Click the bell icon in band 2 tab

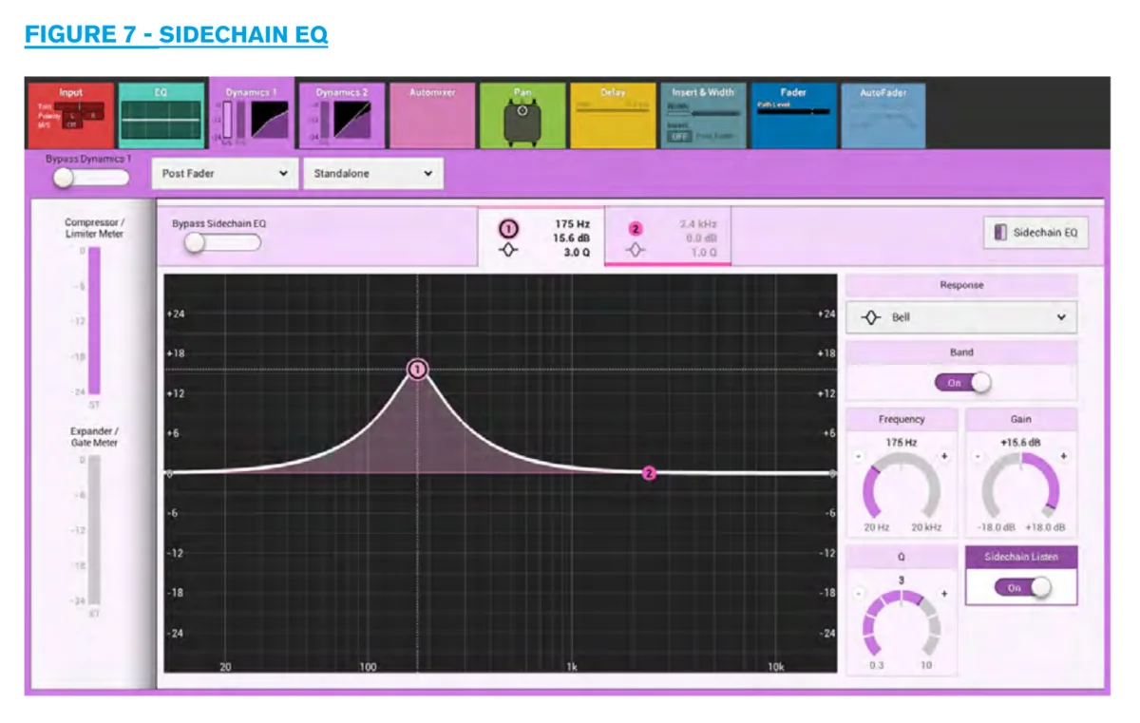(636, 251)
